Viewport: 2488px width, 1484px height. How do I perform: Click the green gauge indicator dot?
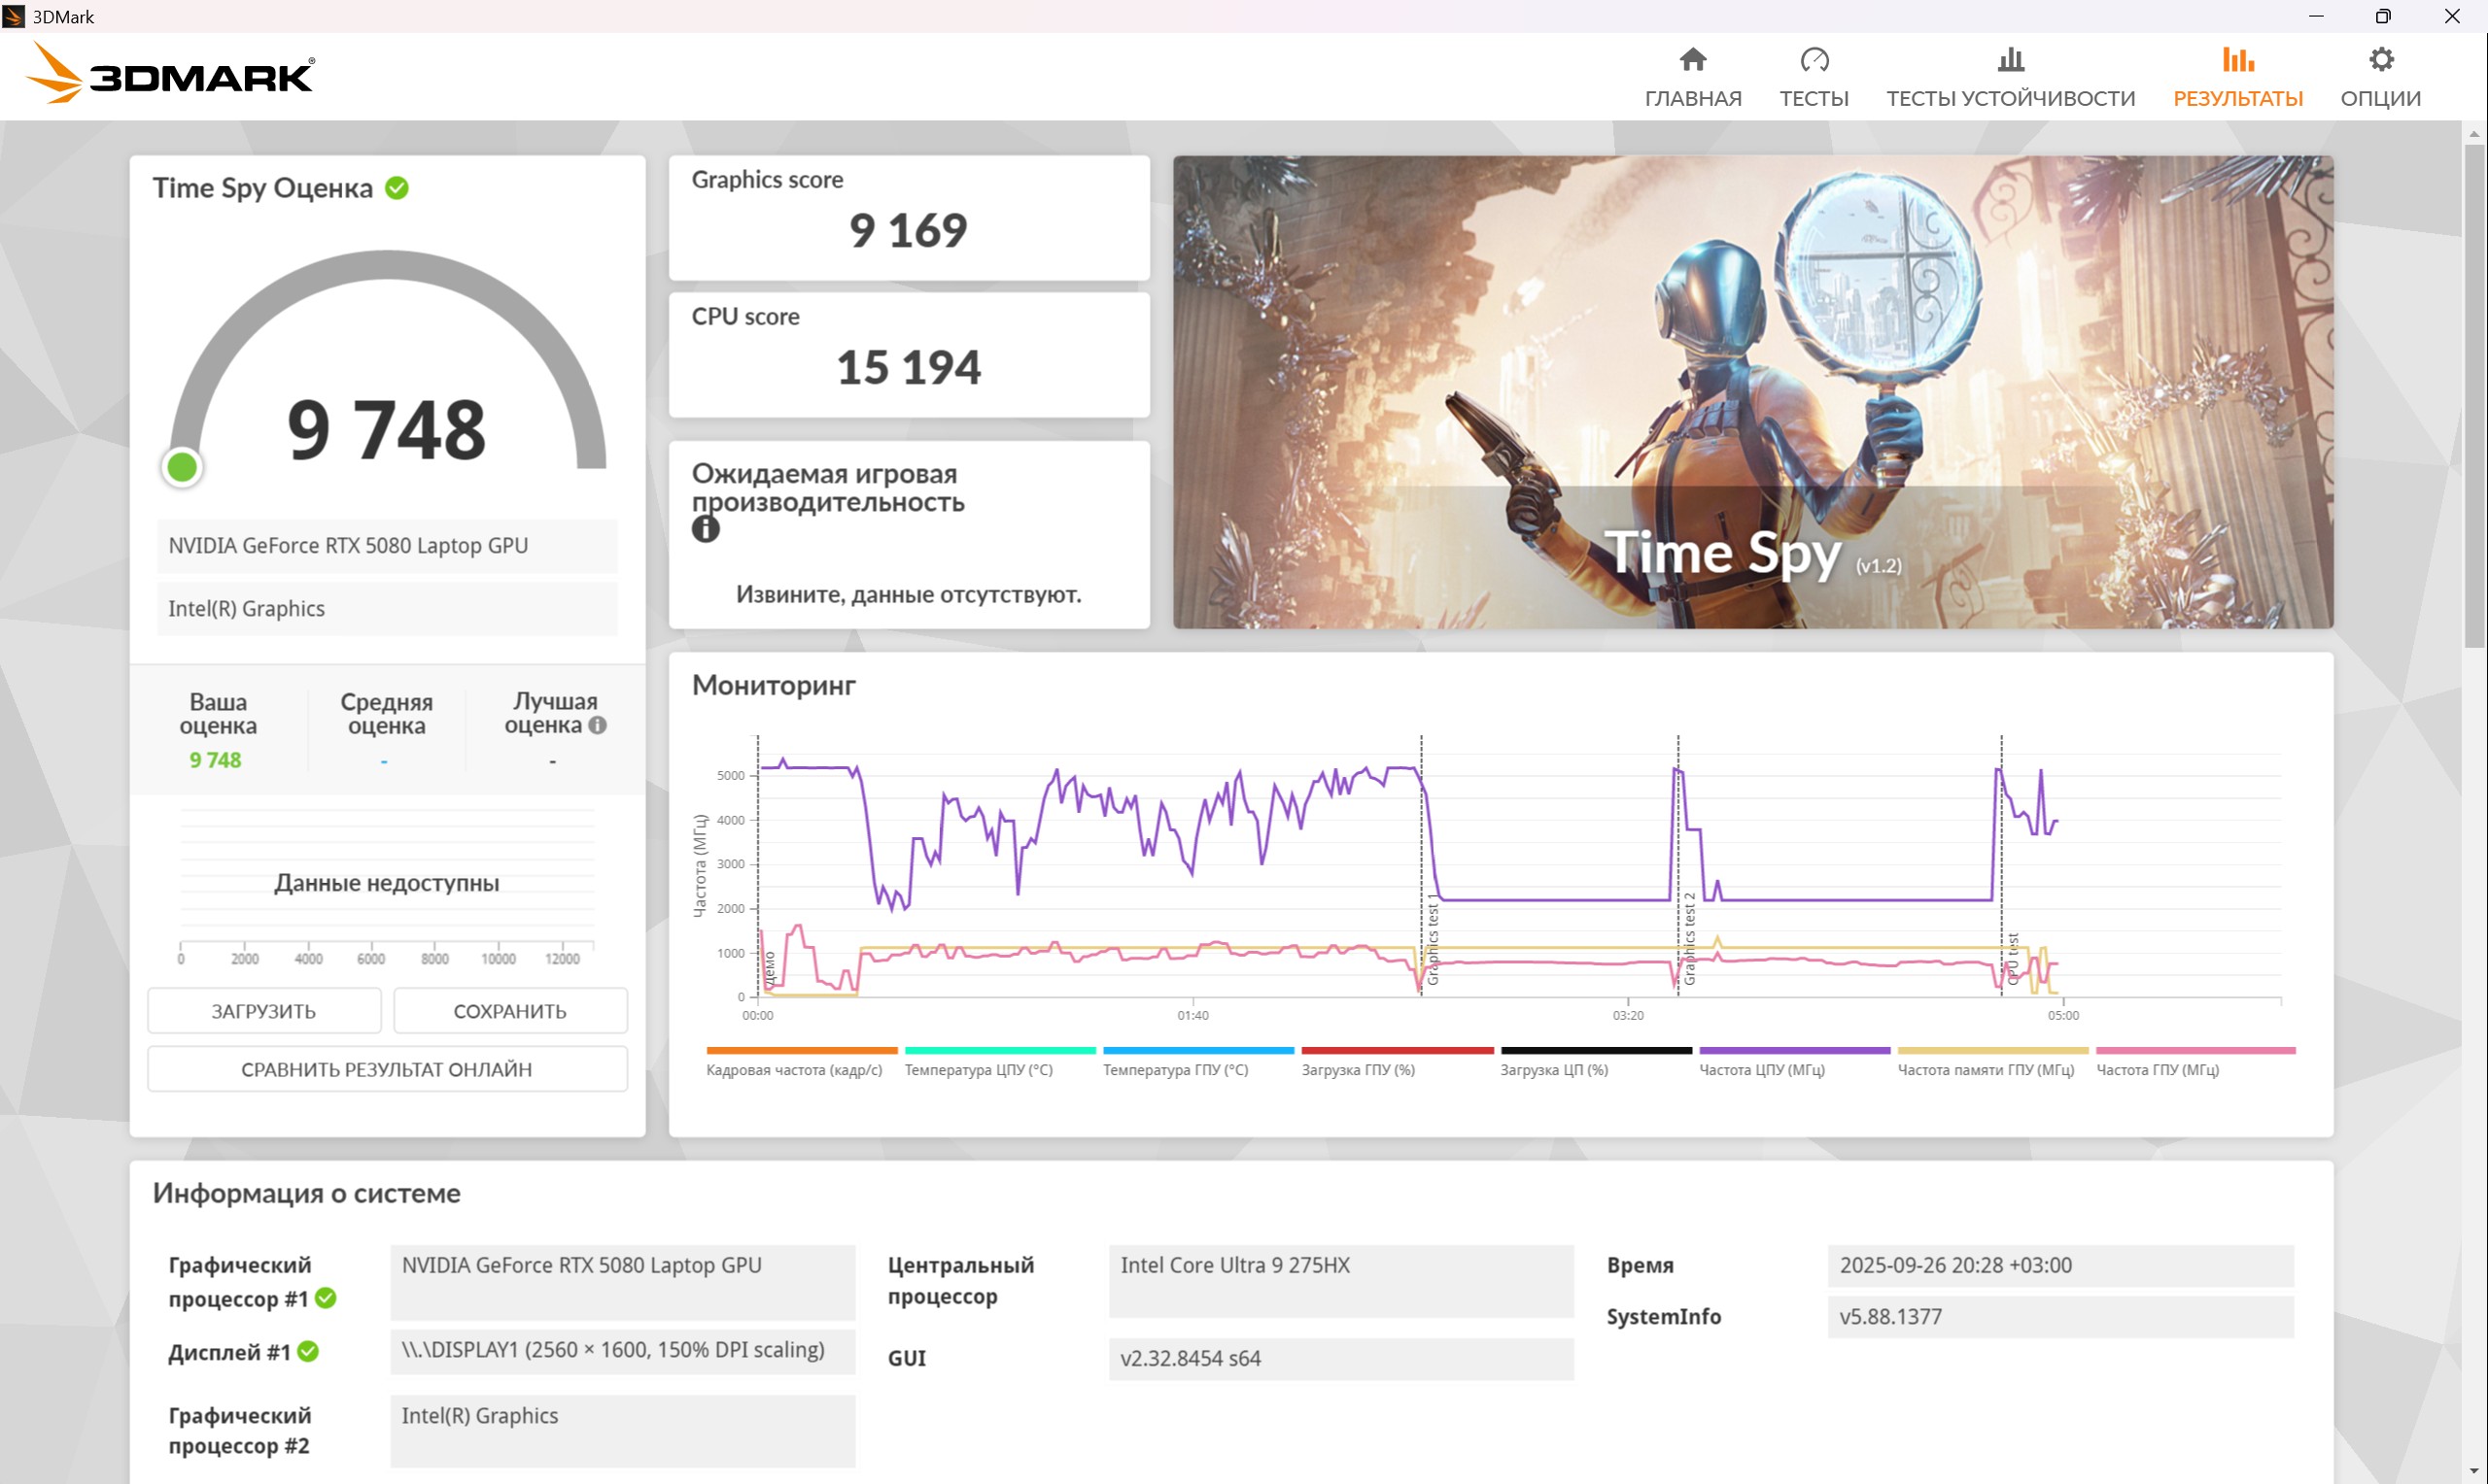(182, 467)
